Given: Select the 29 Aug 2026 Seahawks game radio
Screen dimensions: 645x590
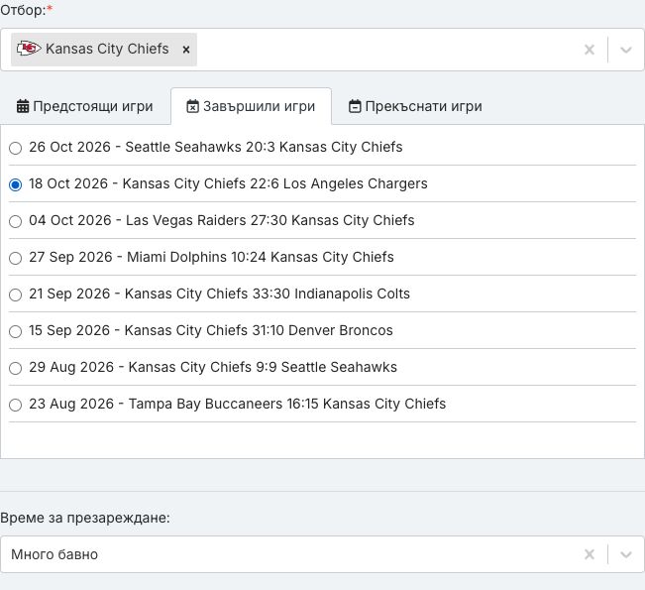Looking at the screenshot, I should pos(15,368).
